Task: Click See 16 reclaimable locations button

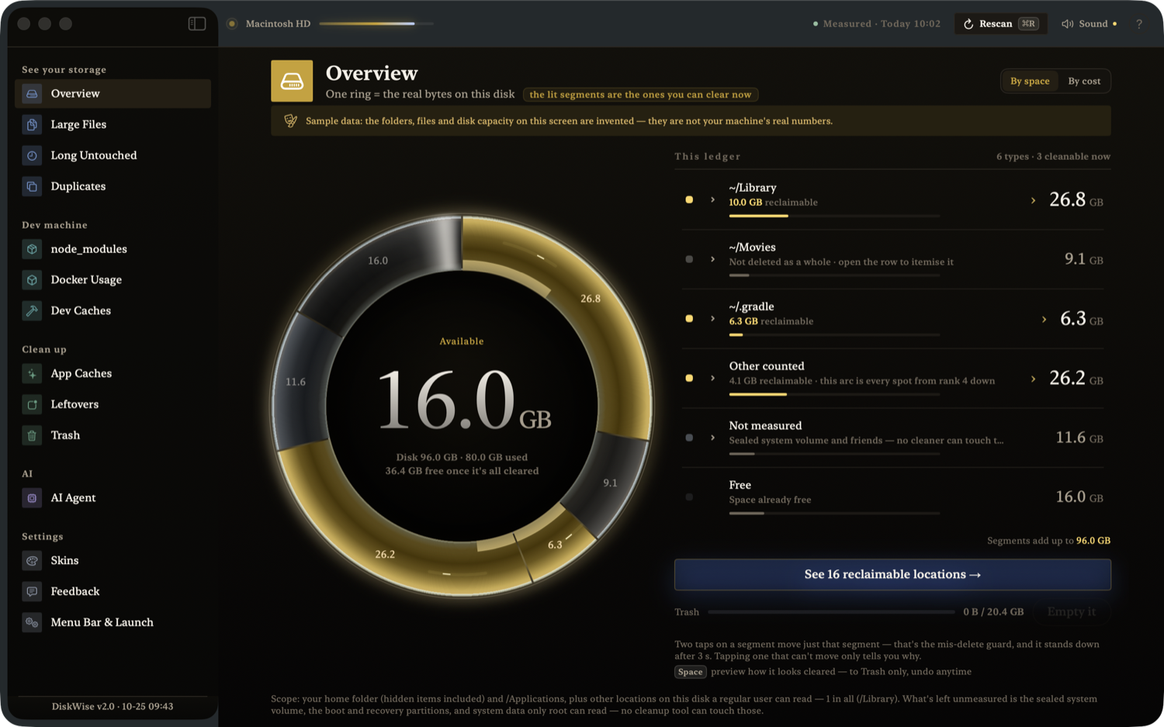Action: pyautogui.click(x=892, y=575)
